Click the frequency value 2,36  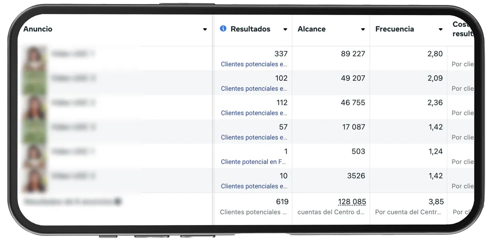(435, 103)
